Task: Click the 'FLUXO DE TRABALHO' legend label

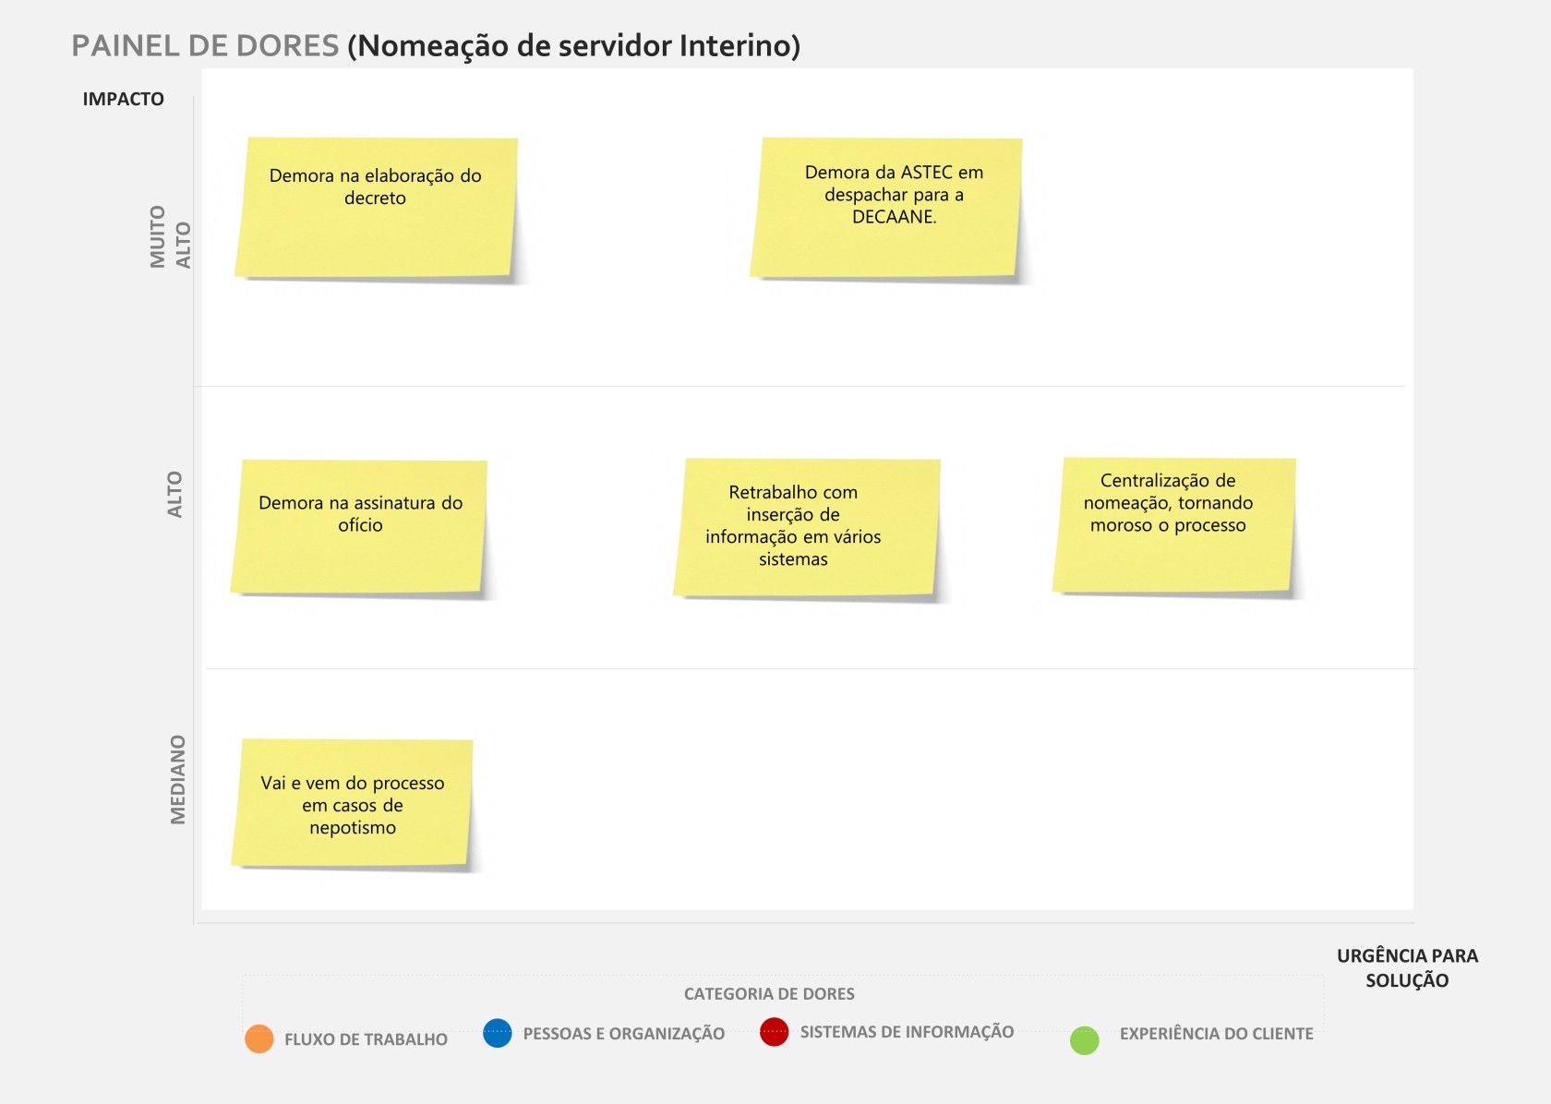Action: point(366,1039)
